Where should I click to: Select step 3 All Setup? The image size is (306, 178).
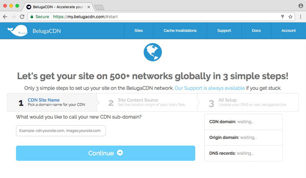[x=248, y=102]
